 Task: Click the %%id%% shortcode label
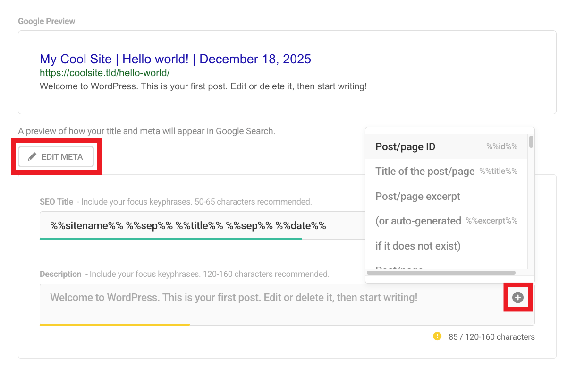501,146
